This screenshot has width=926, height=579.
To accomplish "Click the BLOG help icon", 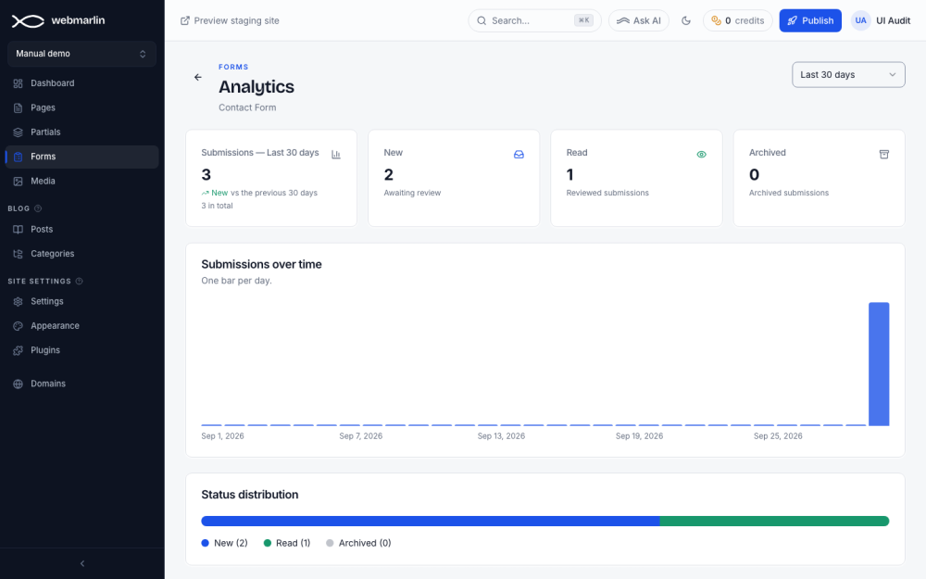I will [x=38, y=208].
